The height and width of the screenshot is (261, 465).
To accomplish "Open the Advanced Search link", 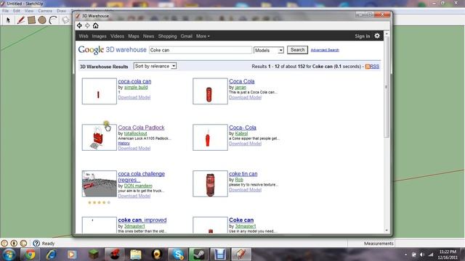I will point(325,50).
